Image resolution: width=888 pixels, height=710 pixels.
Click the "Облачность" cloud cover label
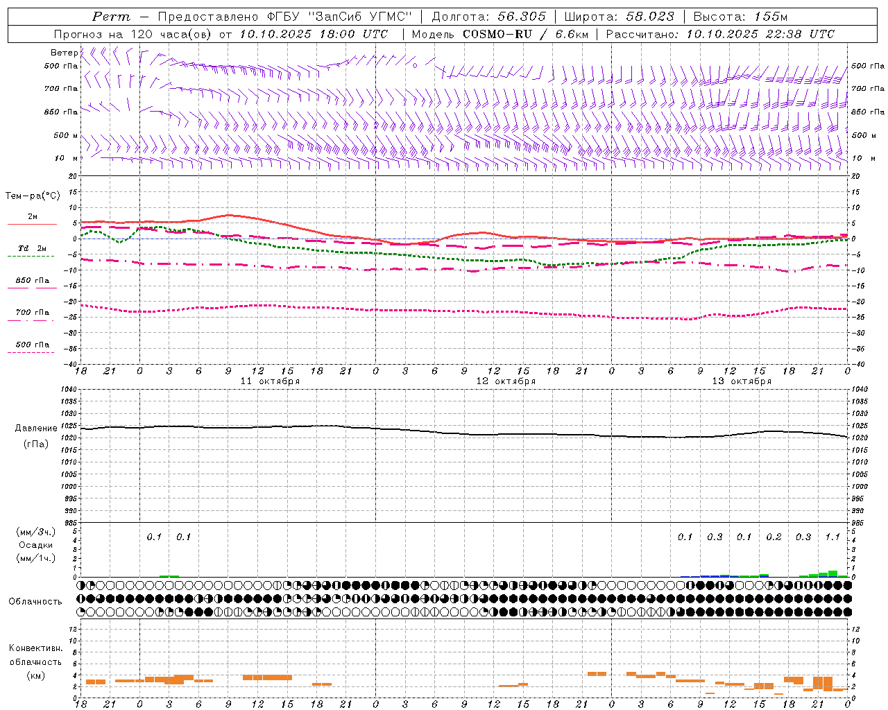(35, 602)
